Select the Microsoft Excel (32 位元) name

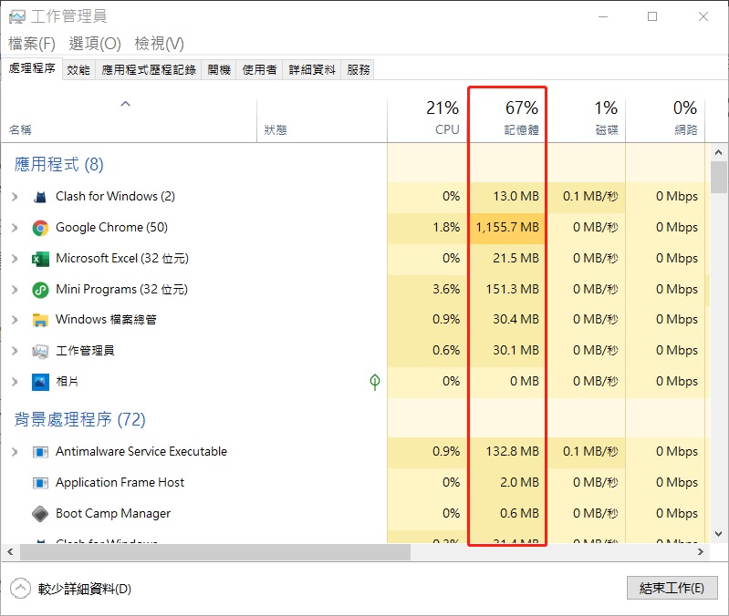point(122,258)
